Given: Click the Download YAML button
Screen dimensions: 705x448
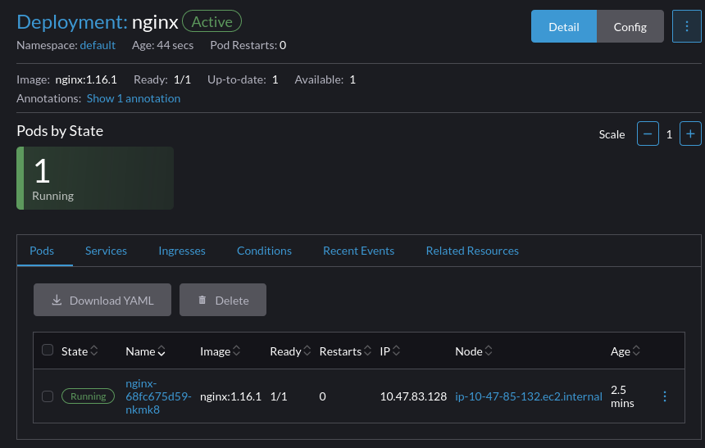Looking at the screenshot, I should [102, 301].
